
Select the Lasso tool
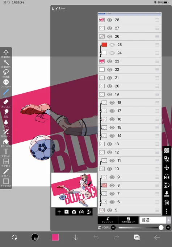[6, 73]
